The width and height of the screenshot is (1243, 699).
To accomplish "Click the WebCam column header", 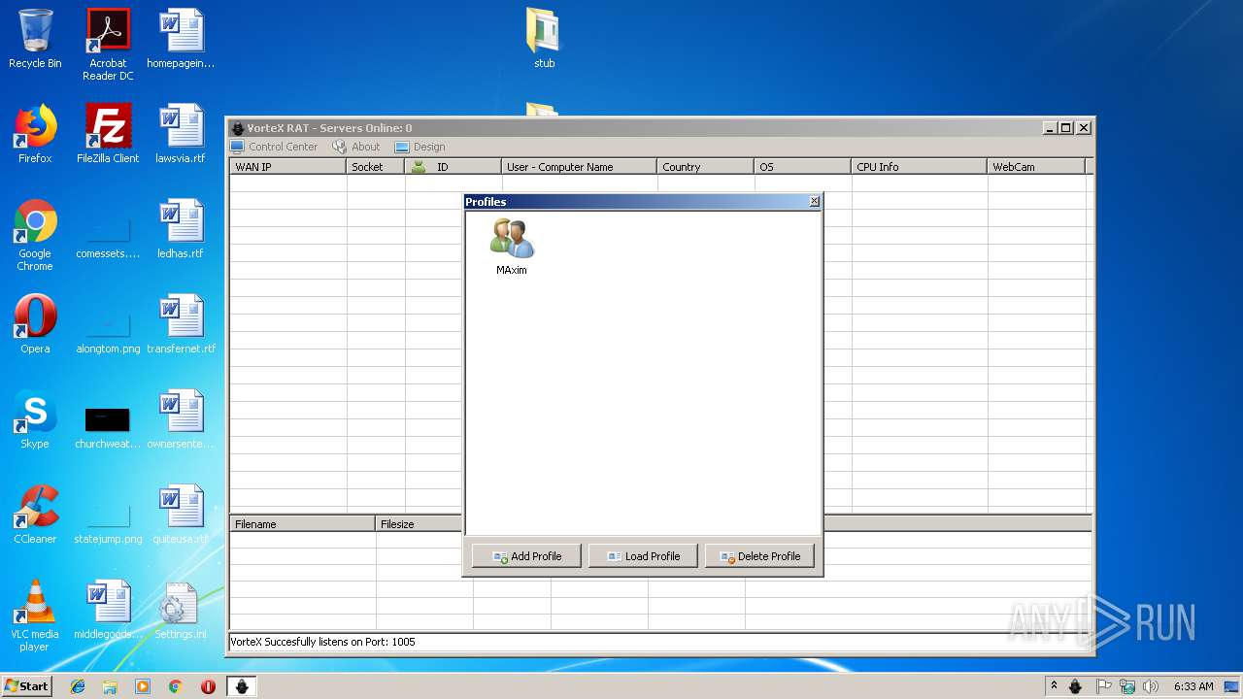I will coord(1036,167).
